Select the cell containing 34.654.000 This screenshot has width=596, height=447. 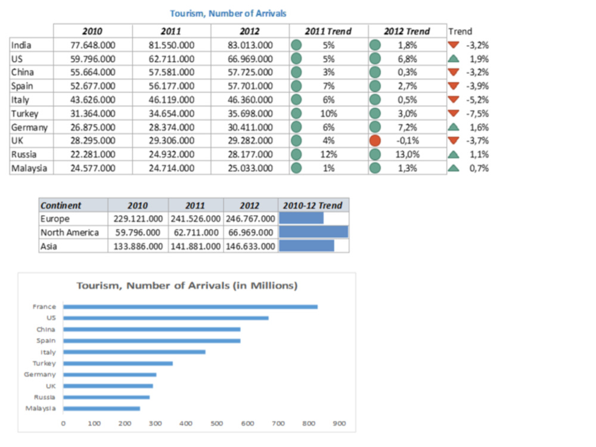172,114
